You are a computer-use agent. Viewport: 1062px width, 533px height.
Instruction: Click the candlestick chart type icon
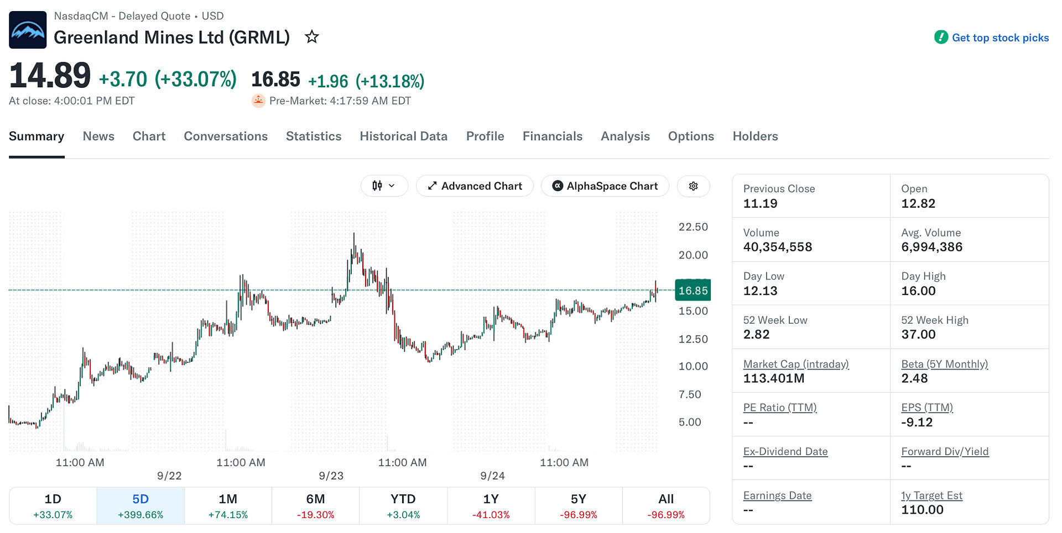pyautogui.click(x=377, y=186)
